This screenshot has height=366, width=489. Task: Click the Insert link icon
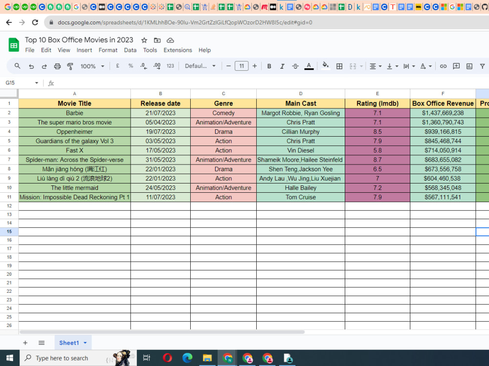point(443,66)
